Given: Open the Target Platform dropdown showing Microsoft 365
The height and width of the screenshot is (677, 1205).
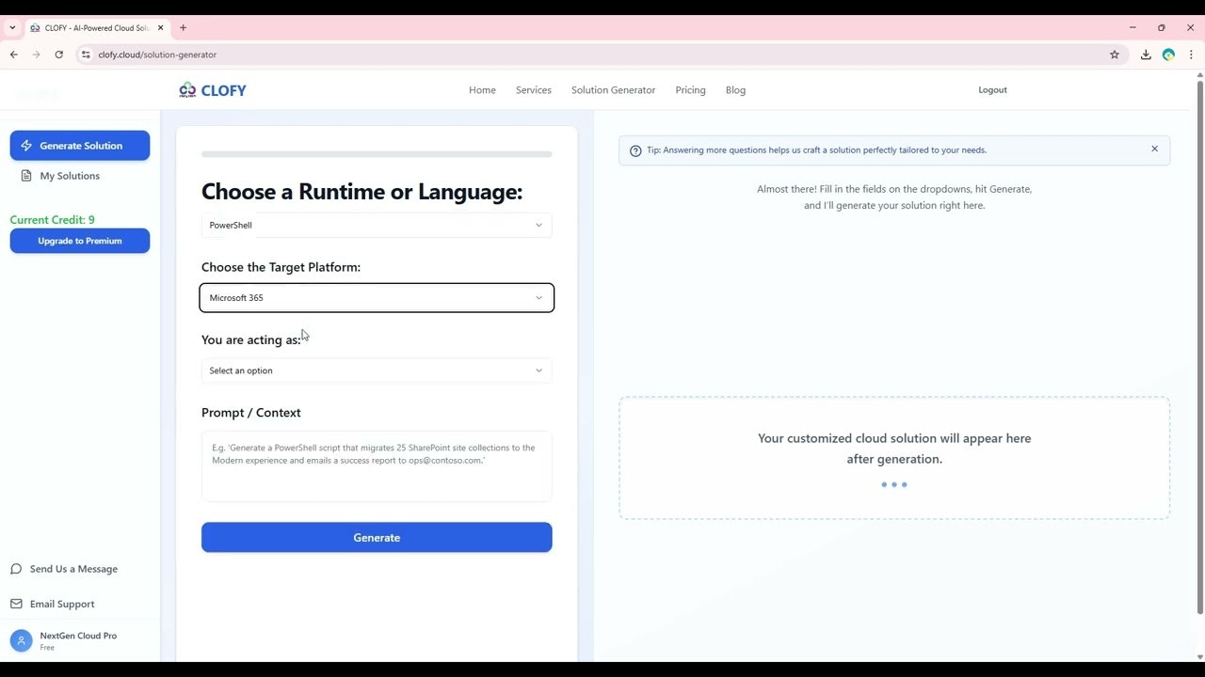Looking at the screenshot, I should pyautogui.click(x=377, y=298).
